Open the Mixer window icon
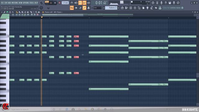 [135, 8]
